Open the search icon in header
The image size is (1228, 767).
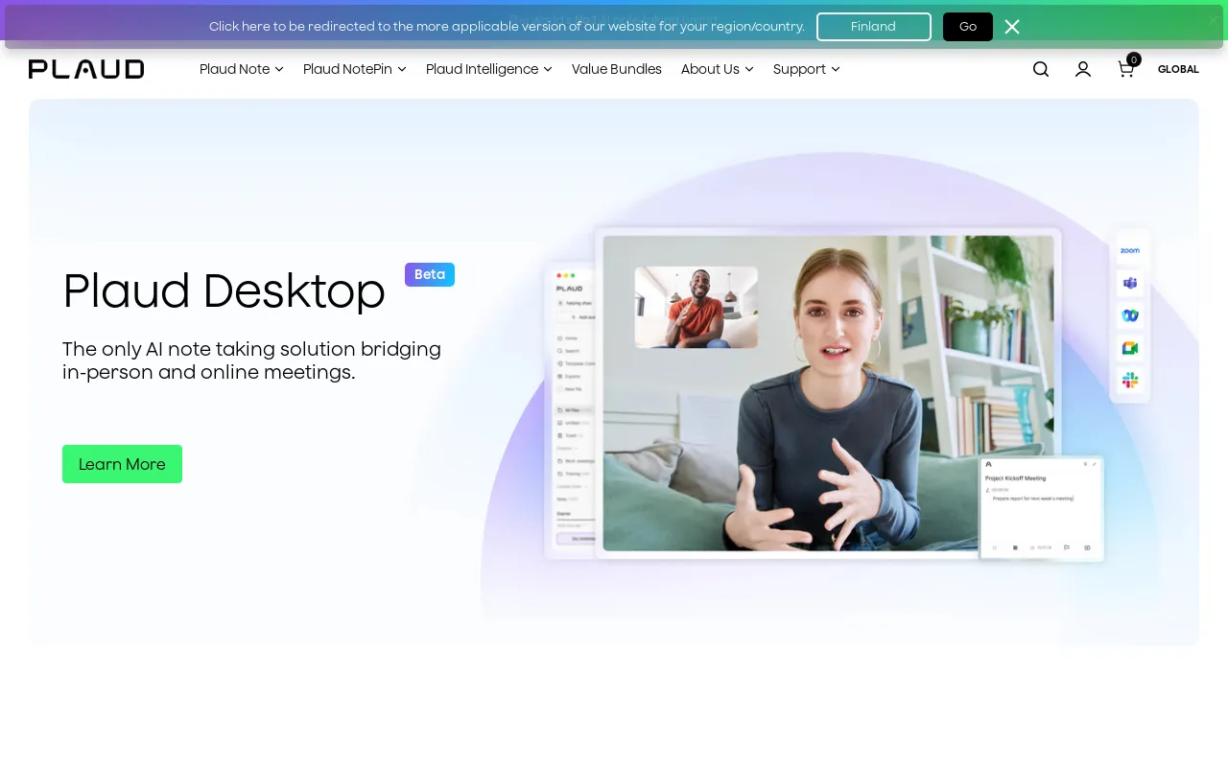point(1041,69)
